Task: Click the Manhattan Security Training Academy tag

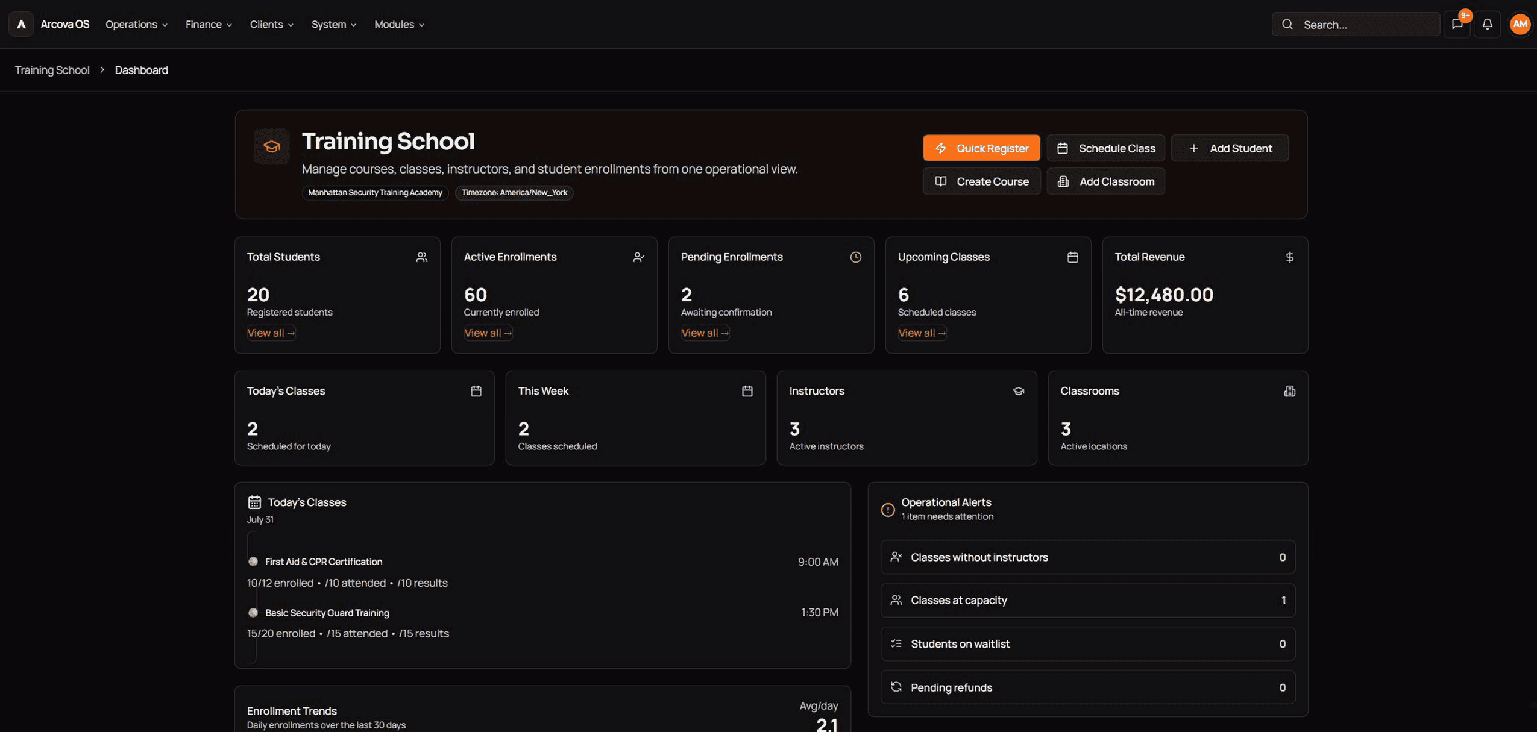Action: (375, 192)
